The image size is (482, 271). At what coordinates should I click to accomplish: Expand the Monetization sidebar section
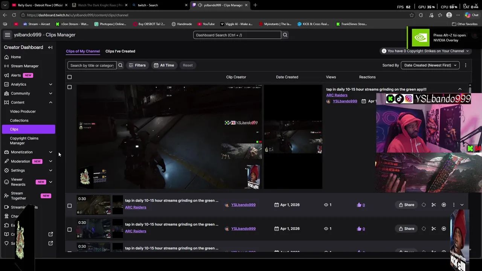[50, 152]
